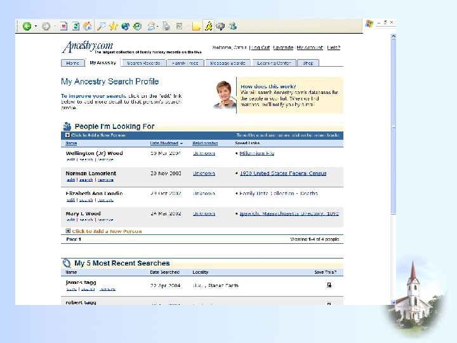This screenshot has height=343, width=457.
Task: Click the Windows flag logo in the browser corner
Action: click(369, 24)
